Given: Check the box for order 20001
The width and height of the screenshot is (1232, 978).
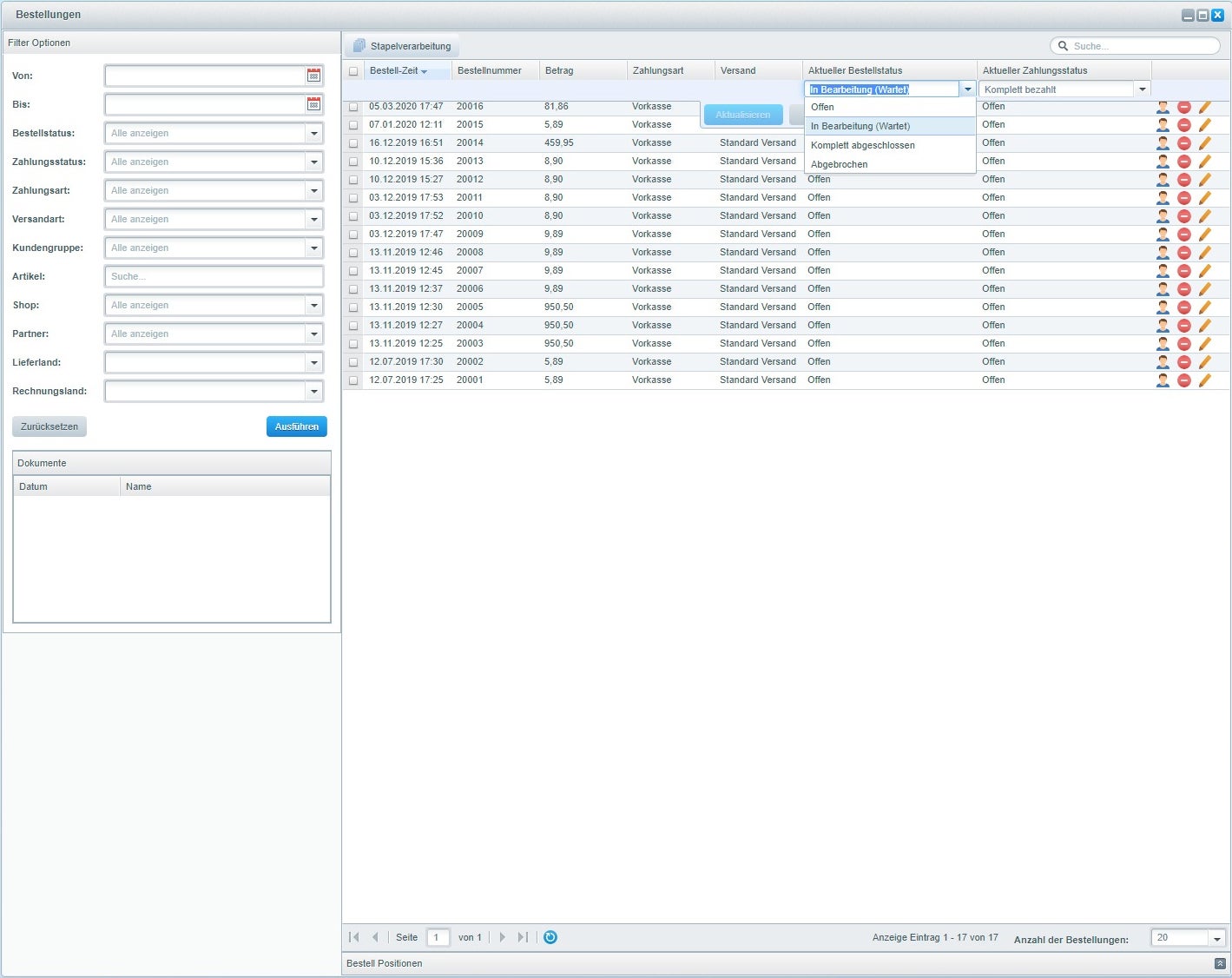Looking at the screenshot, I should coord(353,380).
